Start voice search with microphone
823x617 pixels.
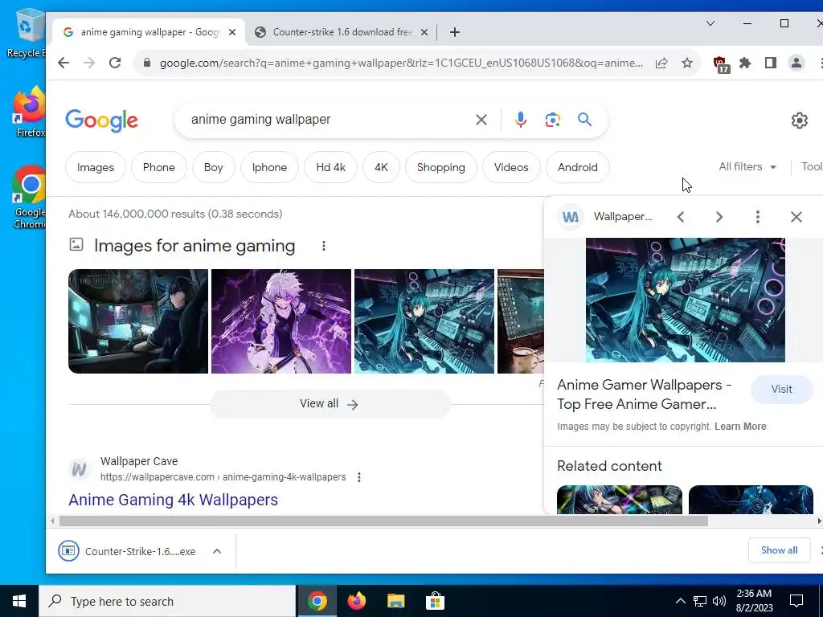521,121
